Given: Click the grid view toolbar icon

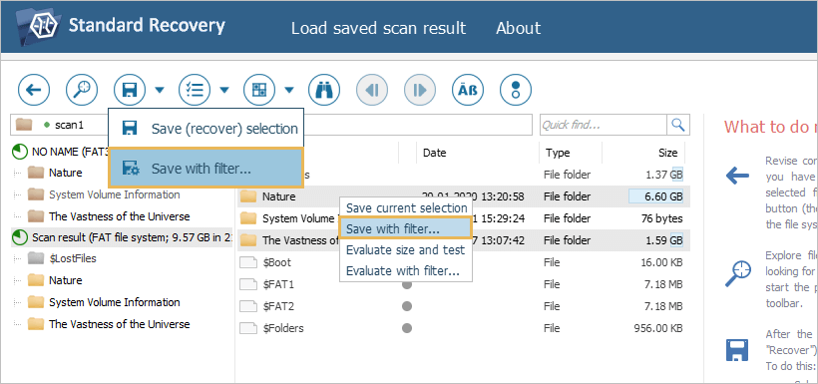Looking at the screenshot, I should coord(259,90).
